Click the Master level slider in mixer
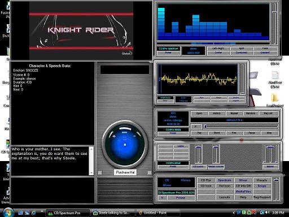 point(270,154)
